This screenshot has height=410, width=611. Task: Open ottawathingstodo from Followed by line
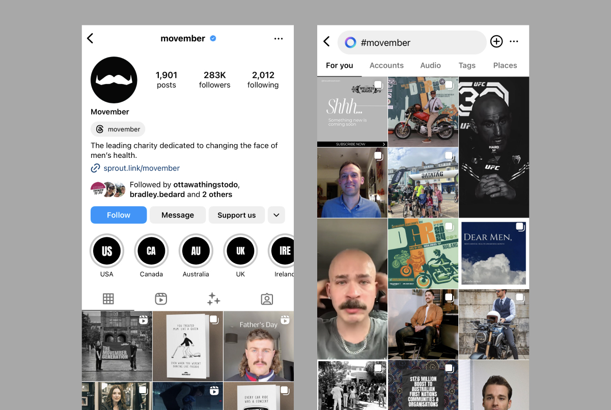point(206,184)
